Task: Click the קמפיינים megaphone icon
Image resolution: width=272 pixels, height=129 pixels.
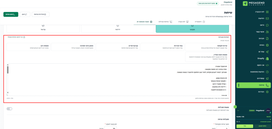Action: [x=267, y=78]
